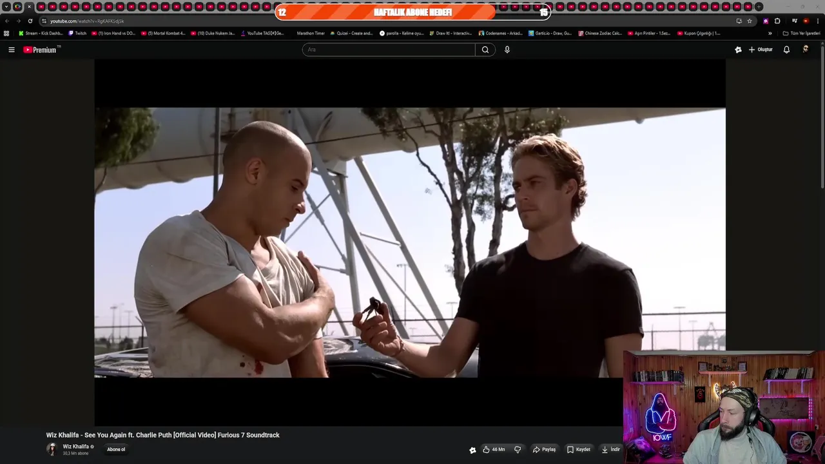Screen dimensions: 825x464
Task: Subscribe with Abone ol button
Action: [x=116, y=449]
